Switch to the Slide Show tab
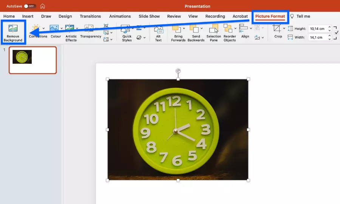 pyautogui.click(x=149, y=16)
